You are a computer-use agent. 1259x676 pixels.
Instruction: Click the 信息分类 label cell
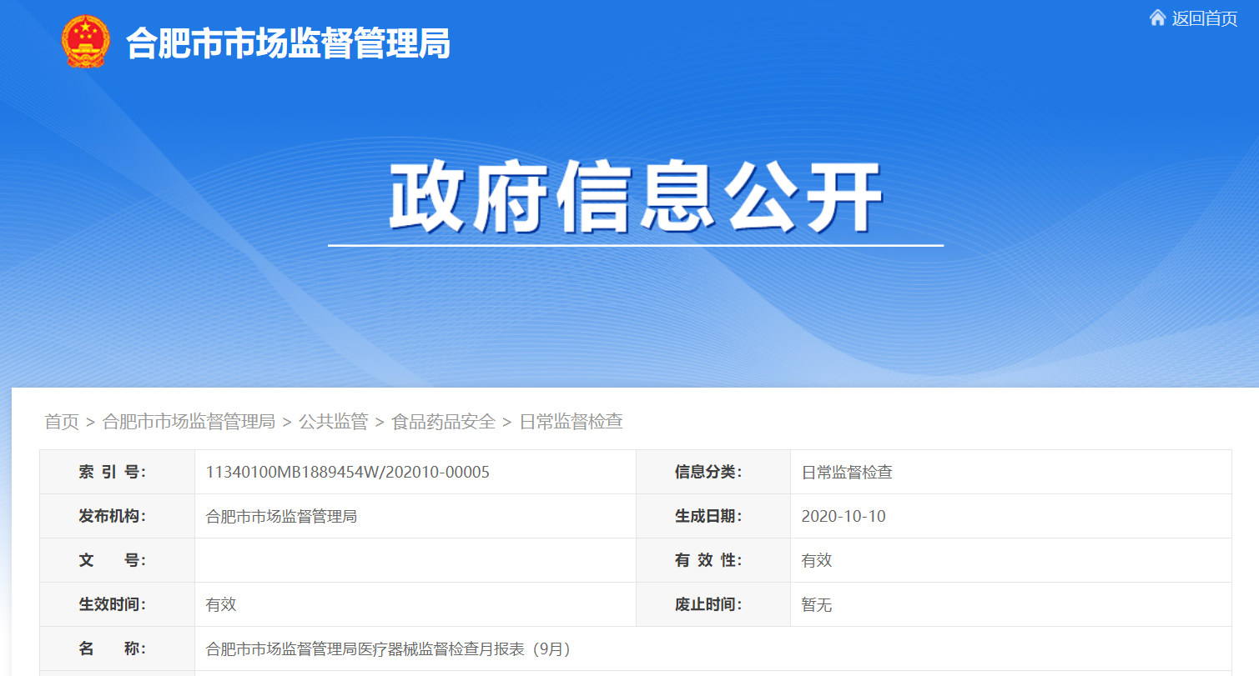713,472
